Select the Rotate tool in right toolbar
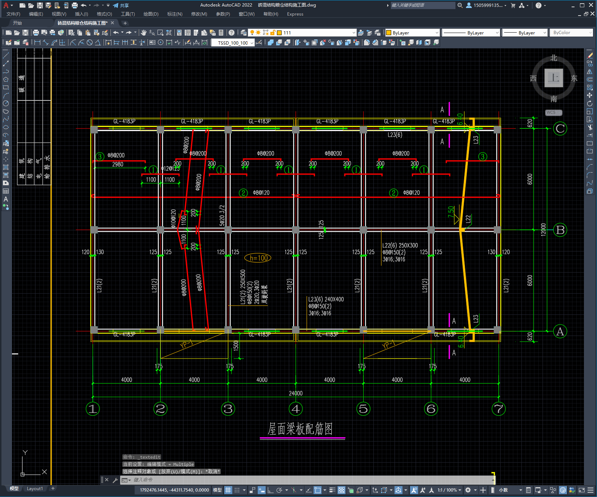 (x=590, y=103)
